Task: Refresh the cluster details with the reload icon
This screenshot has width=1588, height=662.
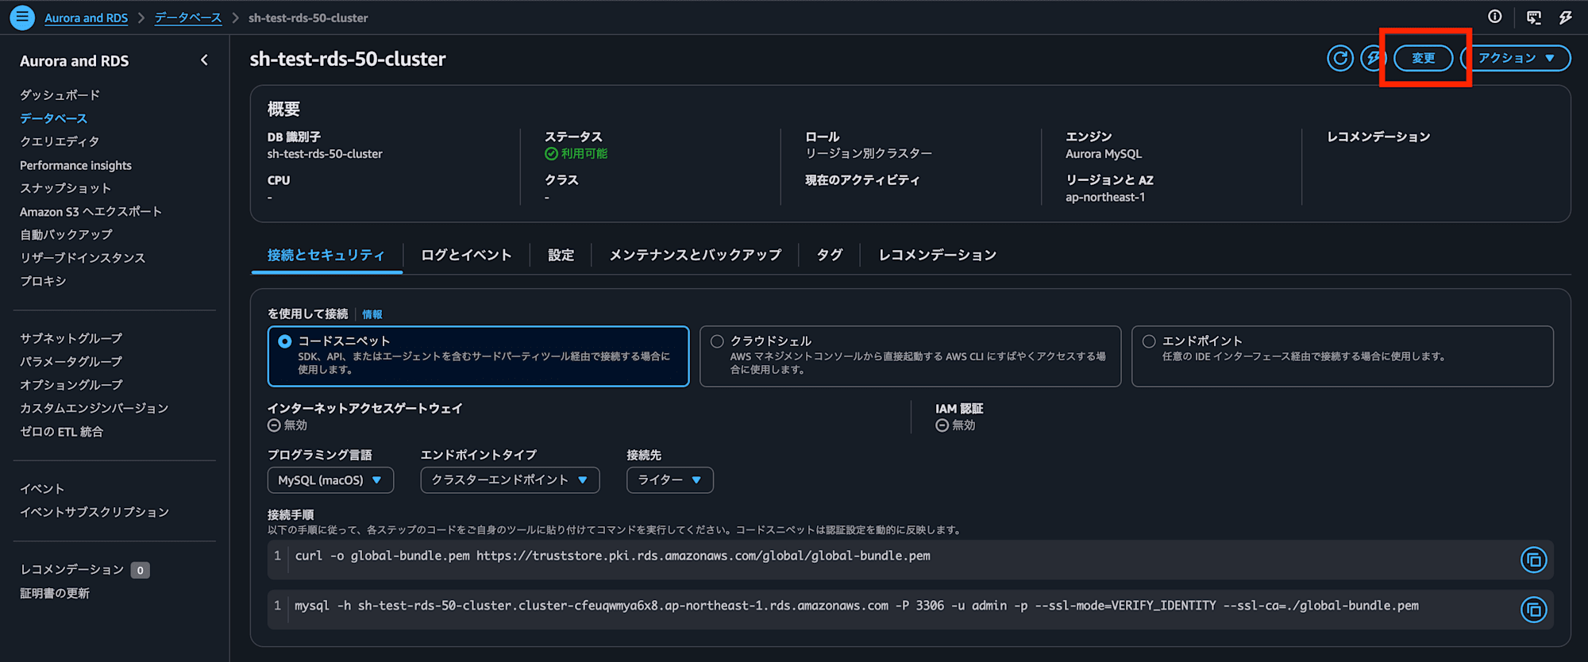Action: tap(1340, 58)
